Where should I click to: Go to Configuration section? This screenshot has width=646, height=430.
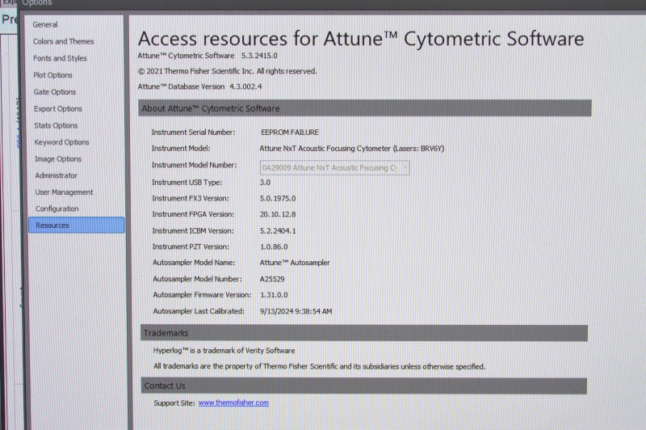click(57, 209)
